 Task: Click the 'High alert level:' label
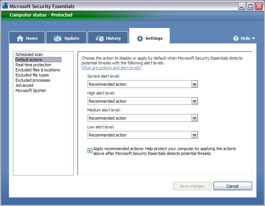[101, 93]
